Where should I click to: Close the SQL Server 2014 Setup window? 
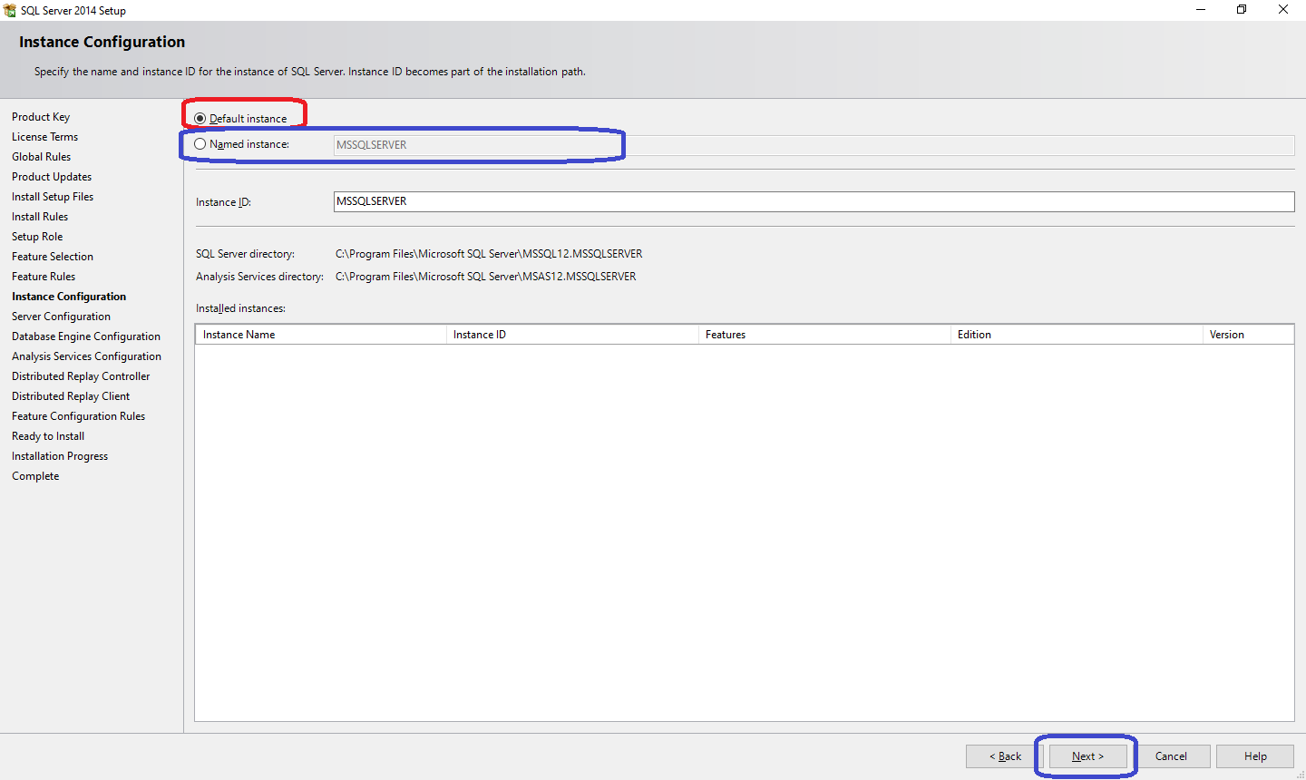pyautogui.click(x=1283, y=10)
